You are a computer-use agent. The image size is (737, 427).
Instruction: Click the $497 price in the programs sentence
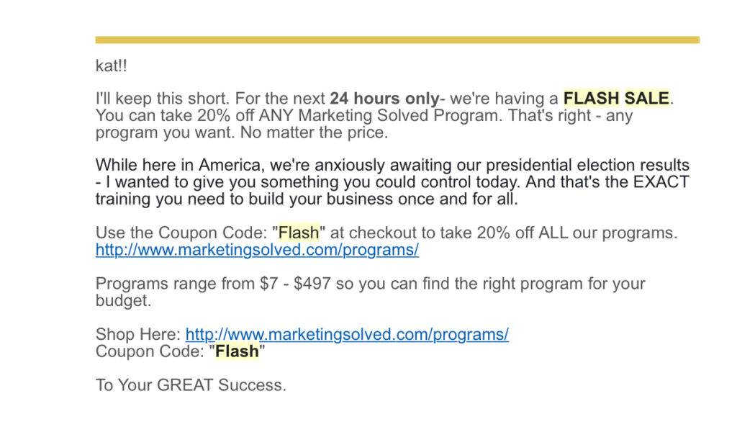coord(312,284)
